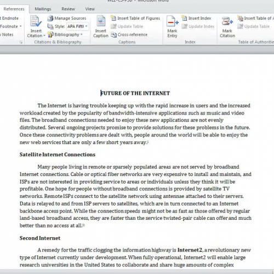Switch to the Review tab
Screen dimensions: 274x274
click(68, 9)
